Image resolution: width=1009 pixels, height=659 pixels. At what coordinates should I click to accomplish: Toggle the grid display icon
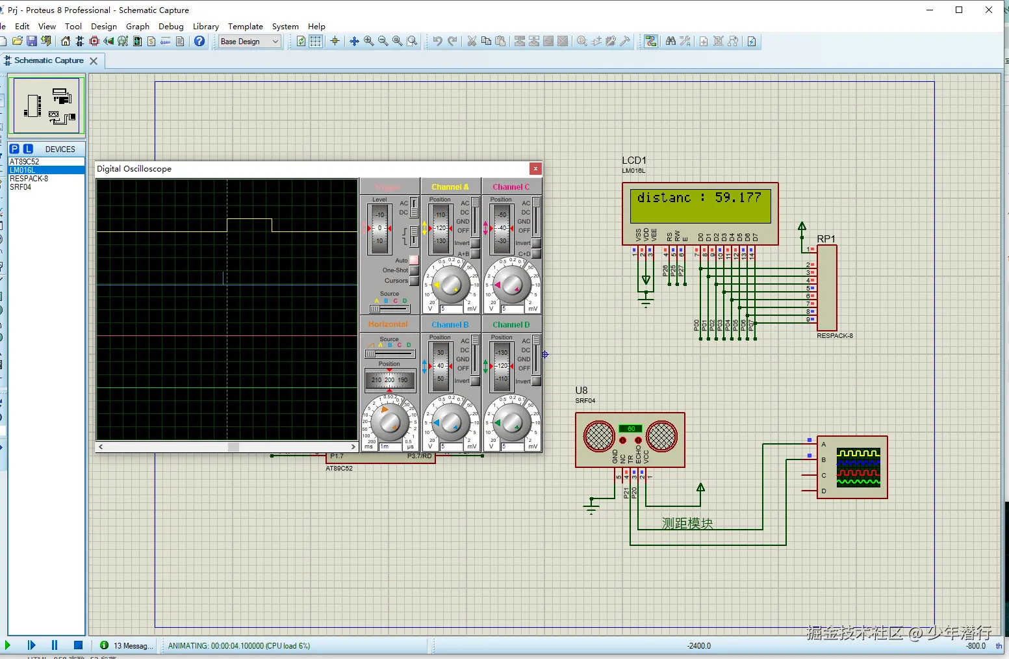coord(315,42)
